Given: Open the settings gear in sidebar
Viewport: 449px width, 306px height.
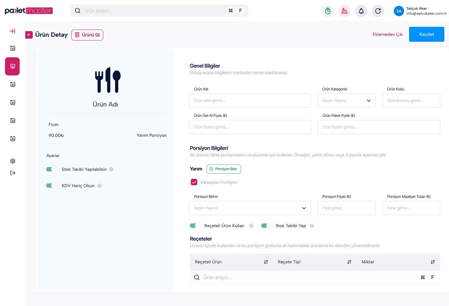Looking at the screenshot, I should tap(13, 161).
